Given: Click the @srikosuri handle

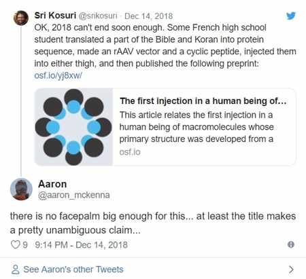Looking at the screenshot, I should click(98, 16).
